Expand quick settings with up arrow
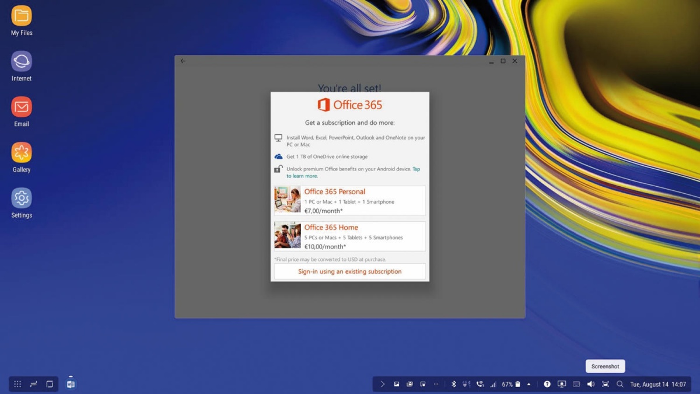Image resolution: width=700 pixels, height=394 pixels. 529,384
